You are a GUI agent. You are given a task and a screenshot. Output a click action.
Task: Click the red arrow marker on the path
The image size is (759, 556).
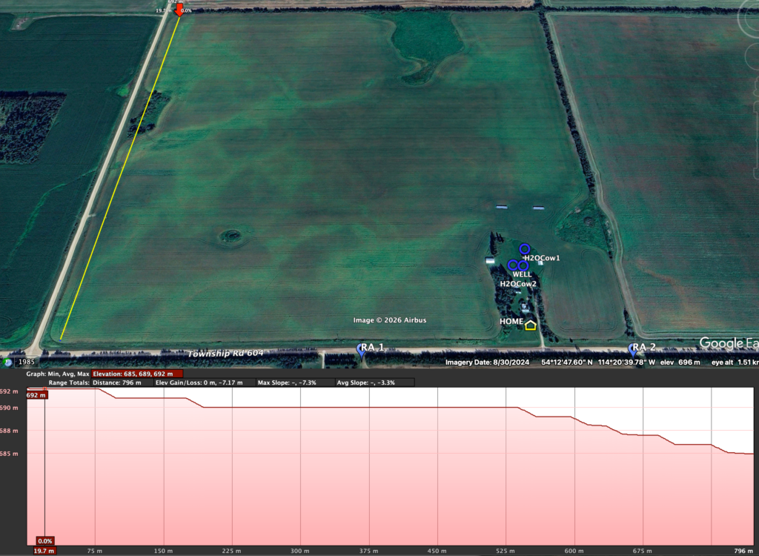[179, 9]
